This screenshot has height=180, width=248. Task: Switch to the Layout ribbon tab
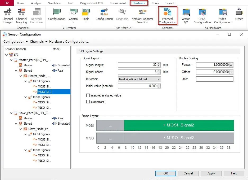pos(170,3)
